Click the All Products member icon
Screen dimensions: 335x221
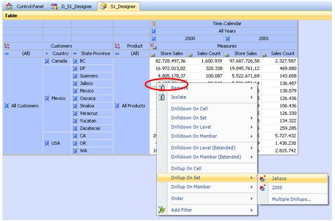tap(117, 106)
